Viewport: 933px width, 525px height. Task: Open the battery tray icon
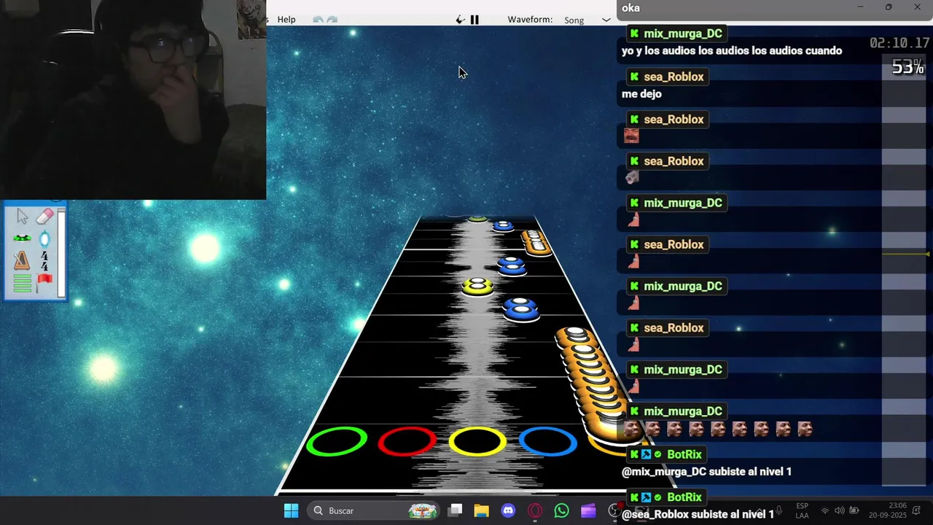click(x=854, y=510)
